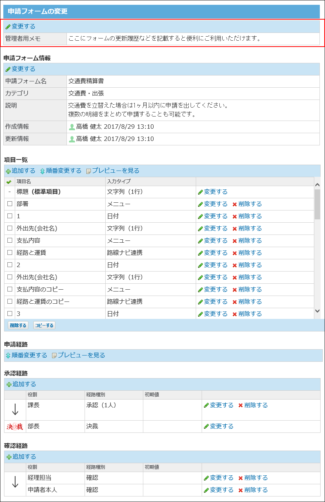Open 高橋 健太 link in 作成情報
Screen dimensions: 325x502
[x=89, y=127]
